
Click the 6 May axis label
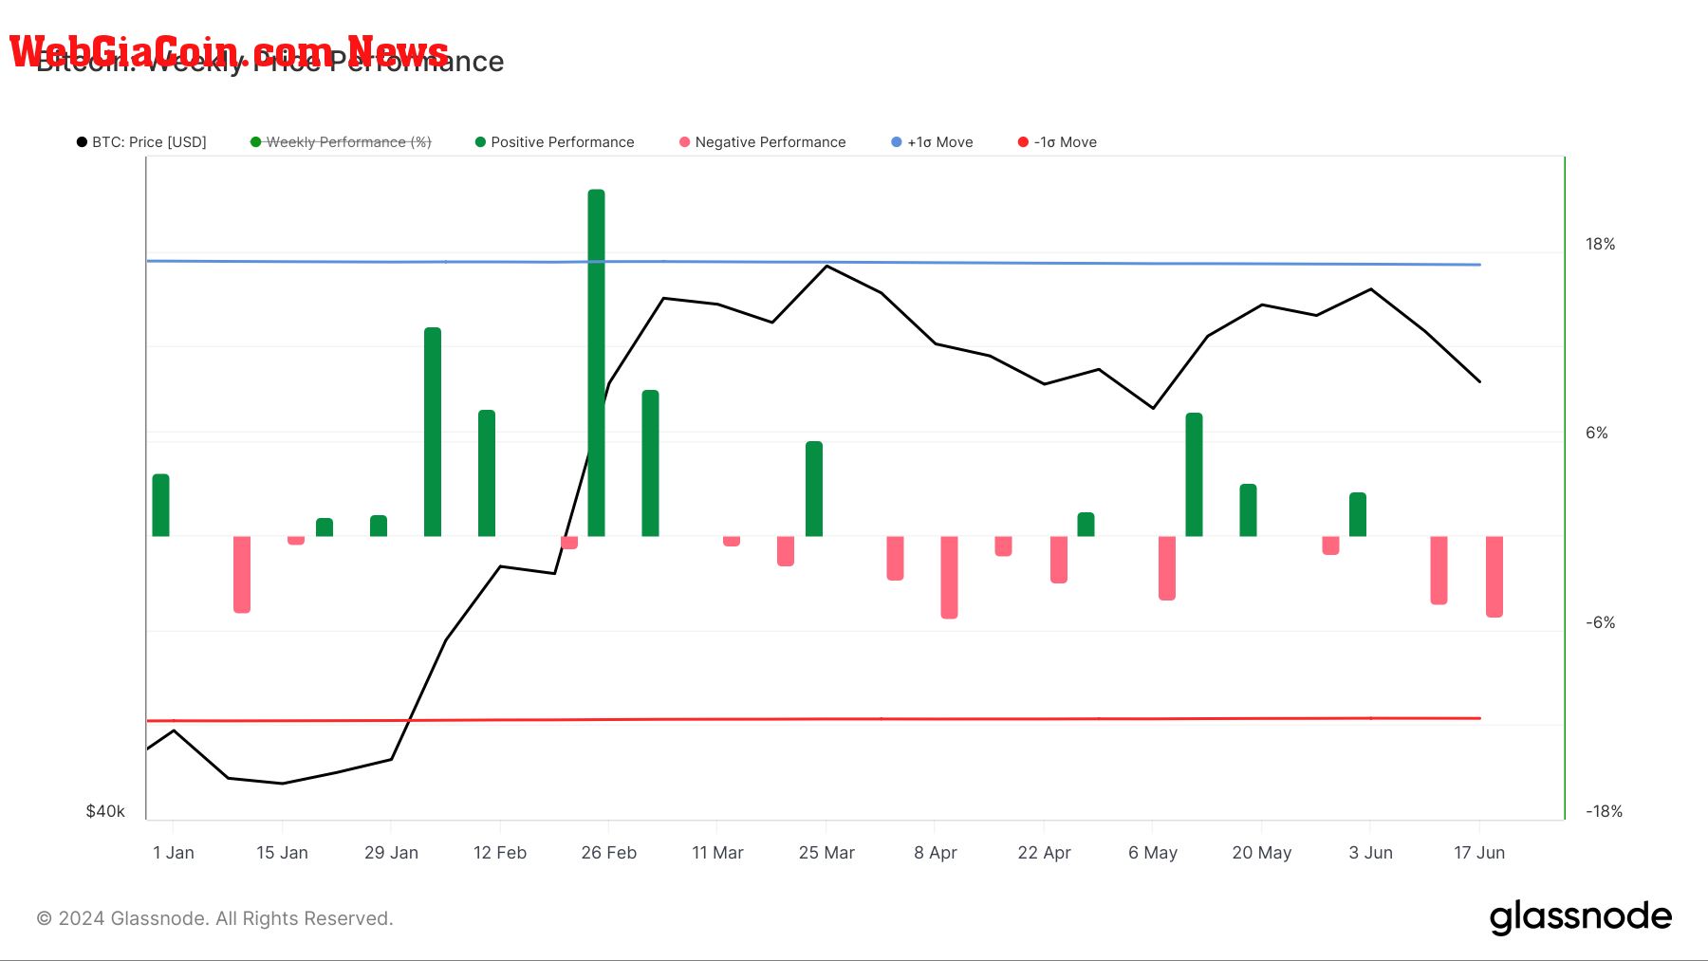coord(1153,853)
